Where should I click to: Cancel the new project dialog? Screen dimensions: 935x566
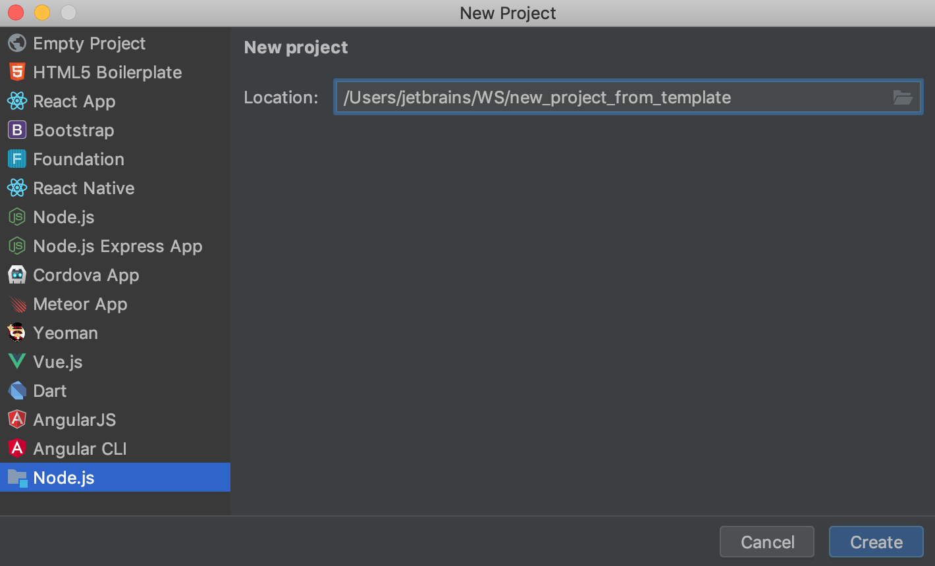[766, 542]
